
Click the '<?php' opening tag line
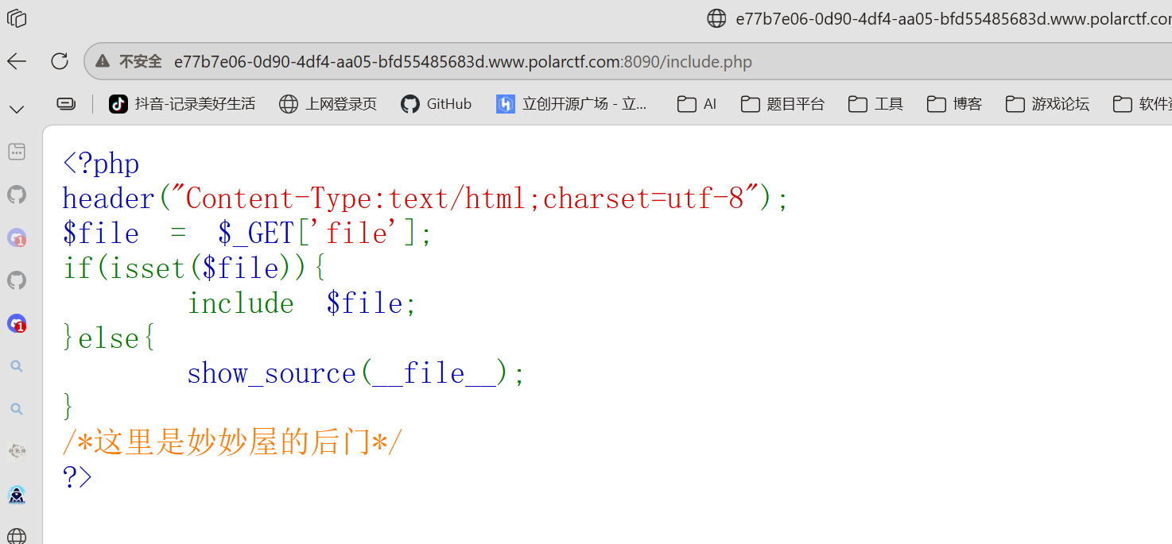(x=101, y=164)
